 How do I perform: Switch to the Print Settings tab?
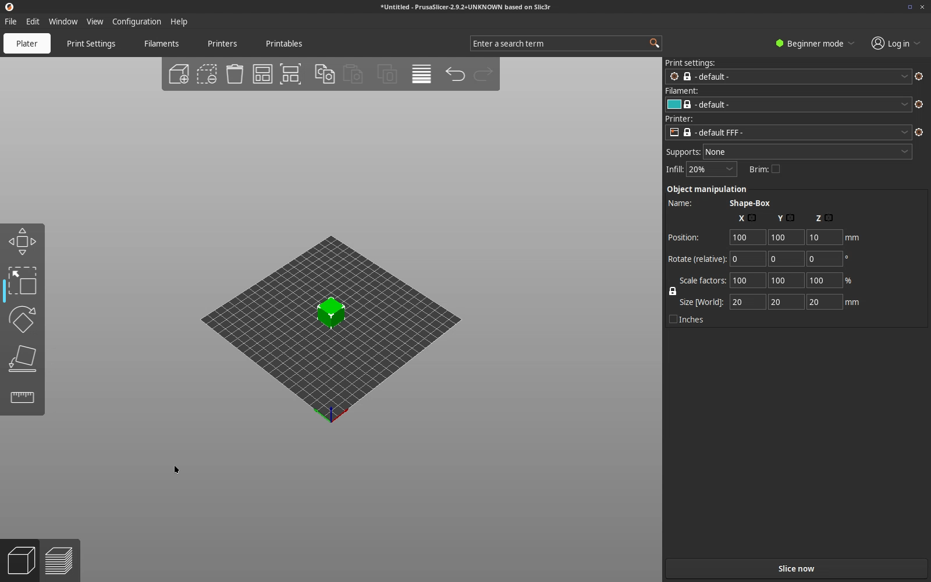click(91, 43)
